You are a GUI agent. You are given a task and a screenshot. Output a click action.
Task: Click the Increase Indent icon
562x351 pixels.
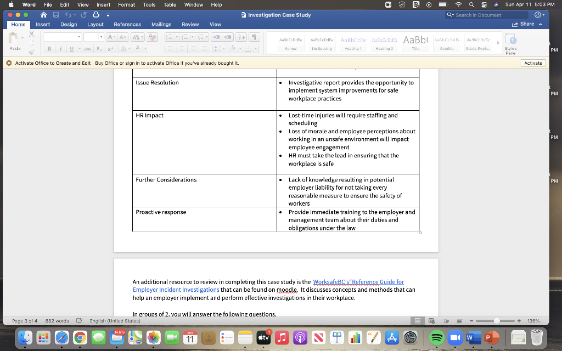pyautogui.click(x=228, y=37)
